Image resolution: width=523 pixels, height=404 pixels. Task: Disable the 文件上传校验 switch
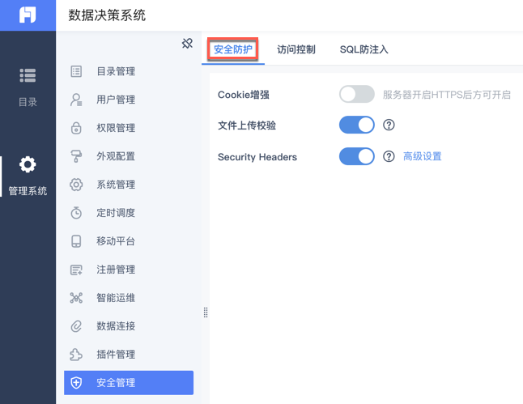coord(356,125)
